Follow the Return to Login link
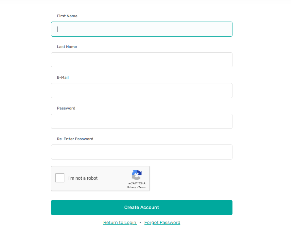Viewport: 291px width, 237px height. point(120,222)
